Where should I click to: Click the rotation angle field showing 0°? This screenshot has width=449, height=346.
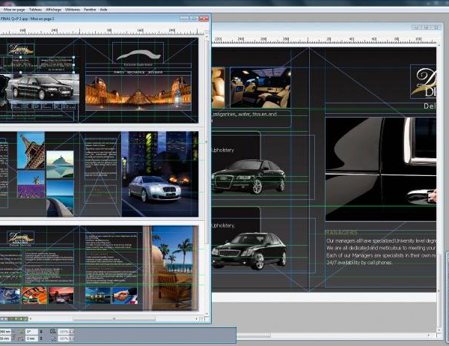tap(31, 332)
